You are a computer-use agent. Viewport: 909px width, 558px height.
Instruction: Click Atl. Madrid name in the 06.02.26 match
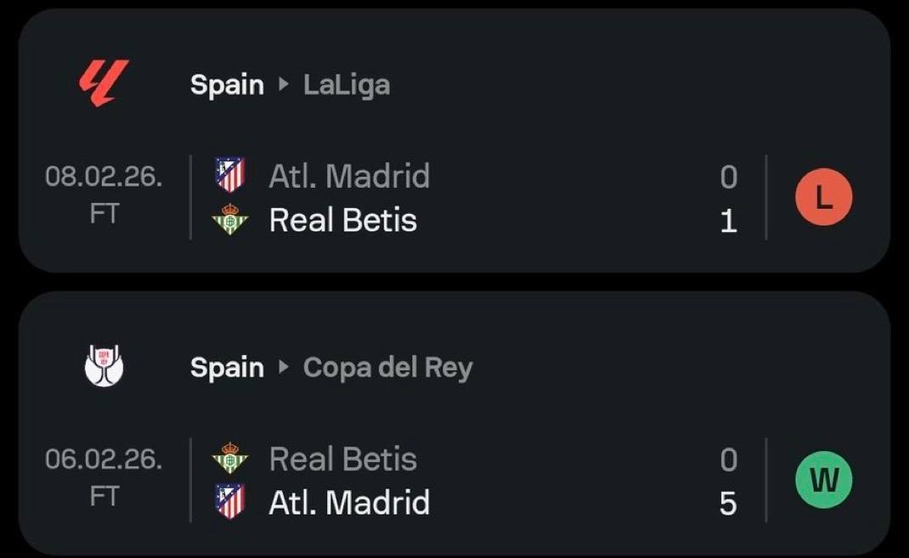[349, 503]
